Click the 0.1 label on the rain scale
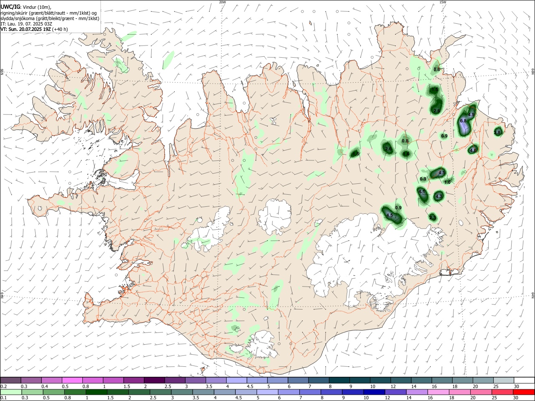 tap(3, 398)
